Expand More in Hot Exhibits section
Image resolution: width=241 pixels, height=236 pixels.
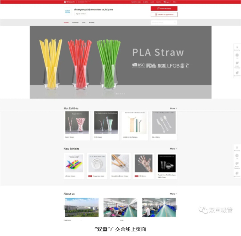pyautogui.click(x=173, y=108)
